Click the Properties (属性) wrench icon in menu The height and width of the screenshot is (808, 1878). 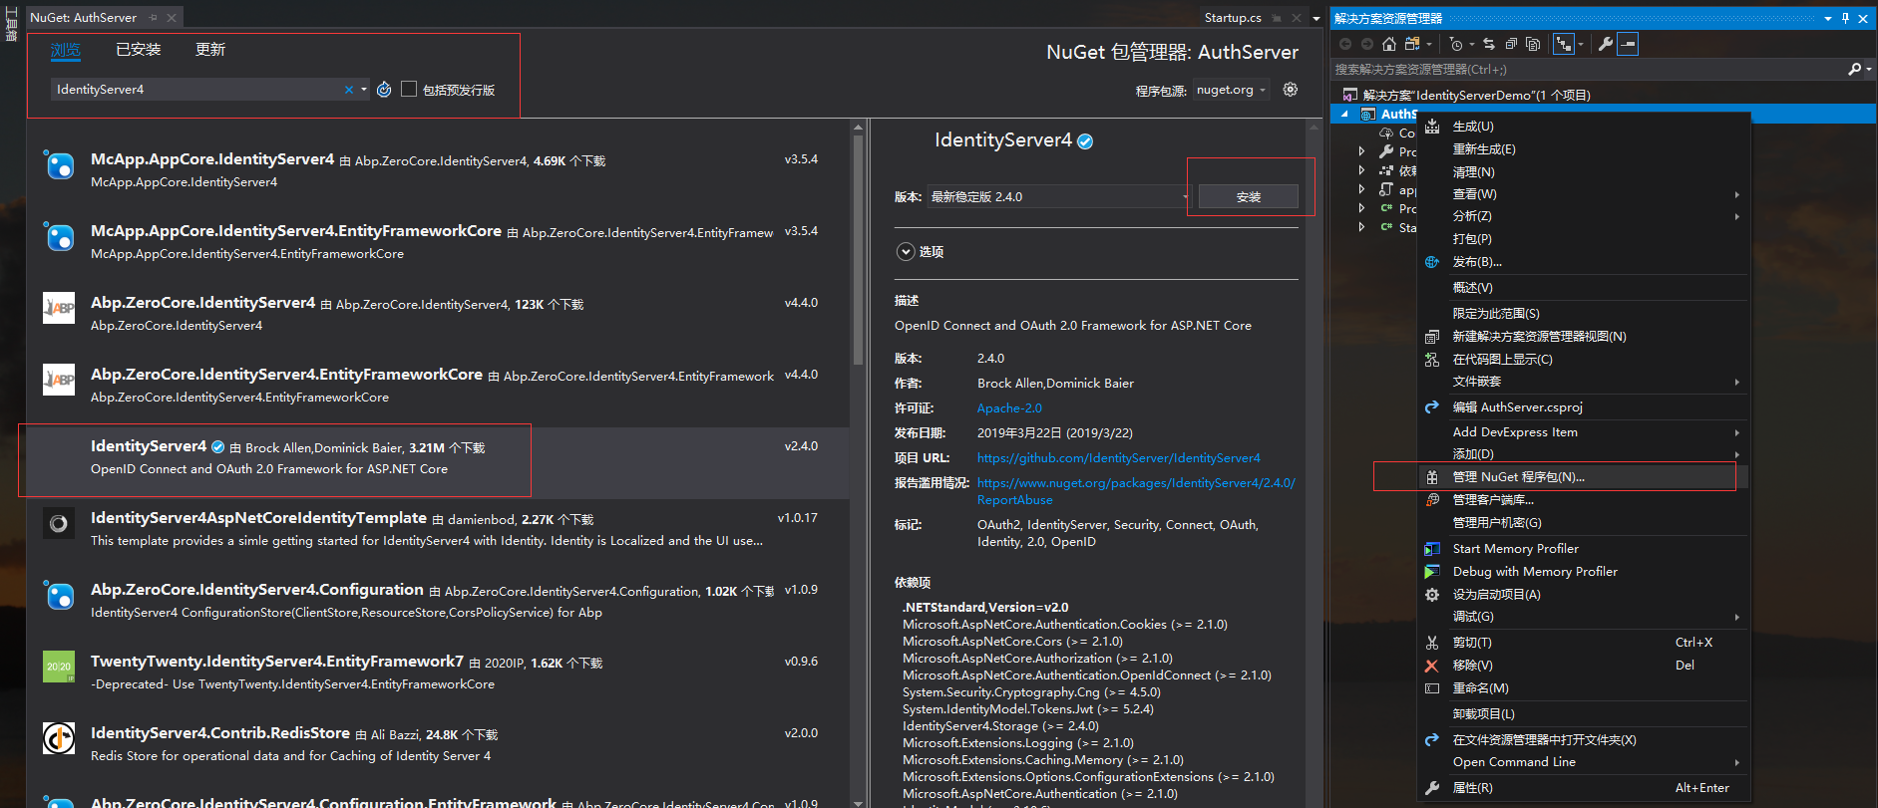[x=1432, y=788]
